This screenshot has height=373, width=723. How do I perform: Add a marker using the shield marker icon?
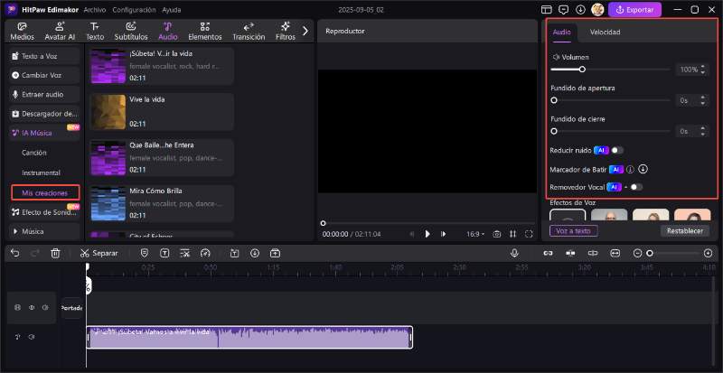coord(145,253)
